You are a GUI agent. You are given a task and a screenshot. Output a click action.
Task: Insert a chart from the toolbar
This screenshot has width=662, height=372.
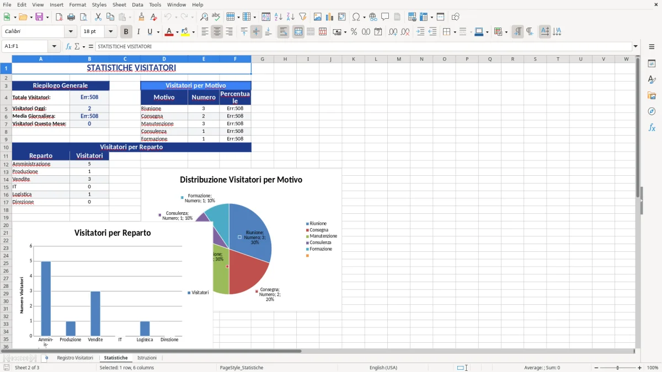coord(329,17)
